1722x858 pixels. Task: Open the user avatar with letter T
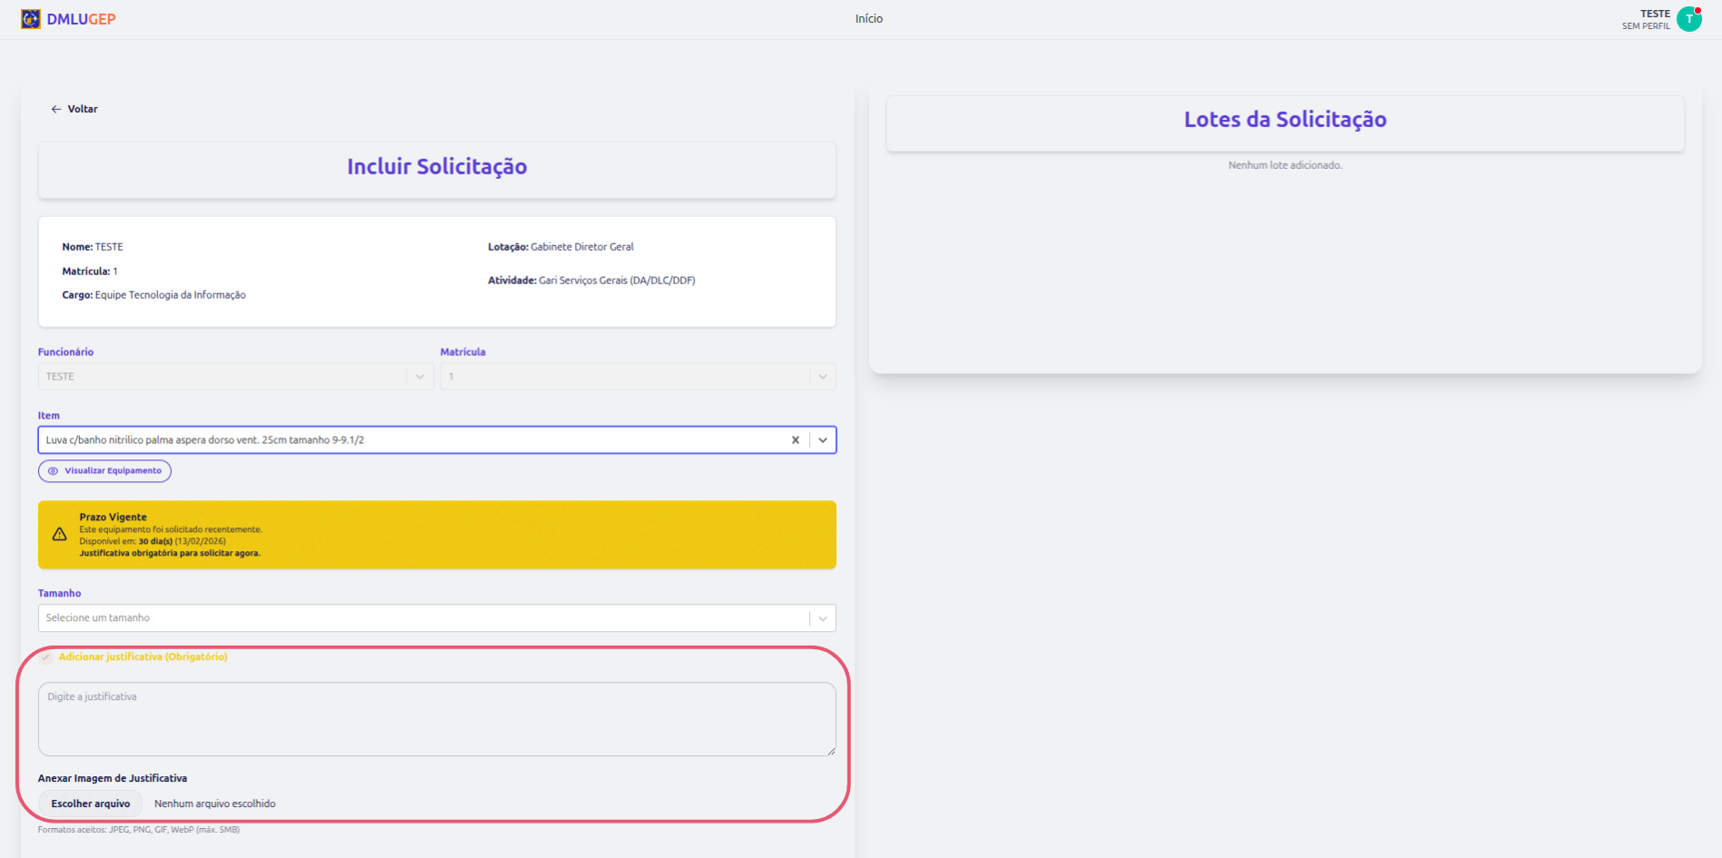point(1689,19)
